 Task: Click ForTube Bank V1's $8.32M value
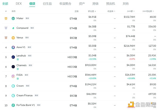[x=92, y=104]
